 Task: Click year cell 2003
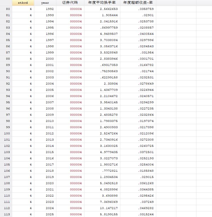point(45,78)
